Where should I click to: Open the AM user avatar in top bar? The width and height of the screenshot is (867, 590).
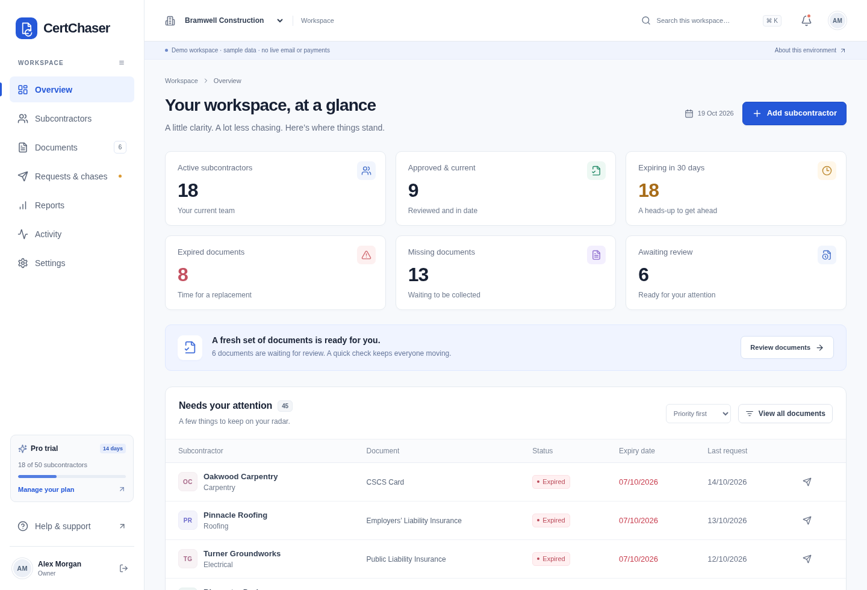pos(837,20)
